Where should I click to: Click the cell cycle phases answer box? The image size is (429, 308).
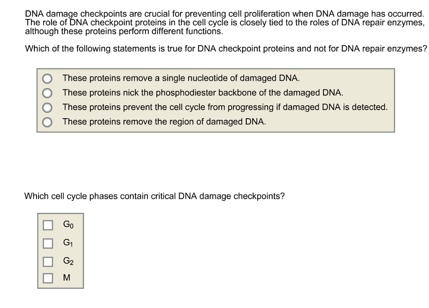click(60, 251)
